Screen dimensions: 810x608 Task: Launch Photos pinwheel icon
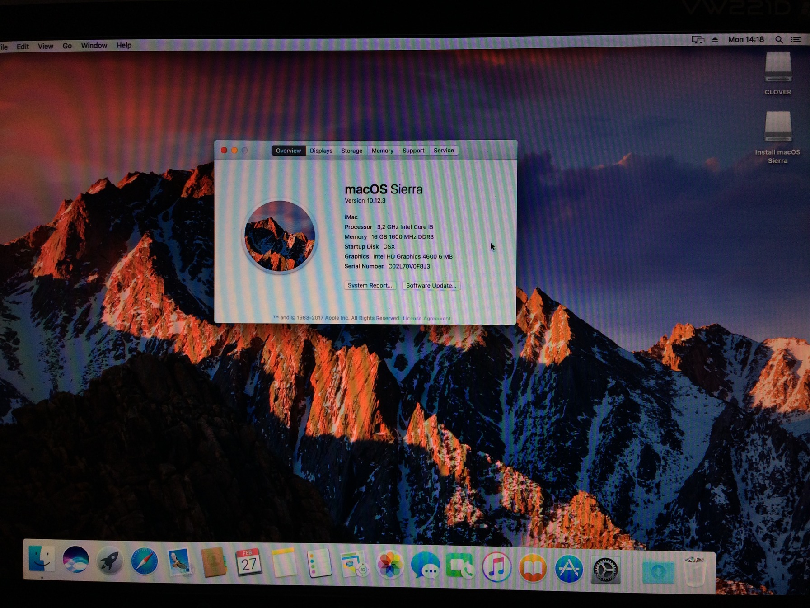click(x=389, y=565)
